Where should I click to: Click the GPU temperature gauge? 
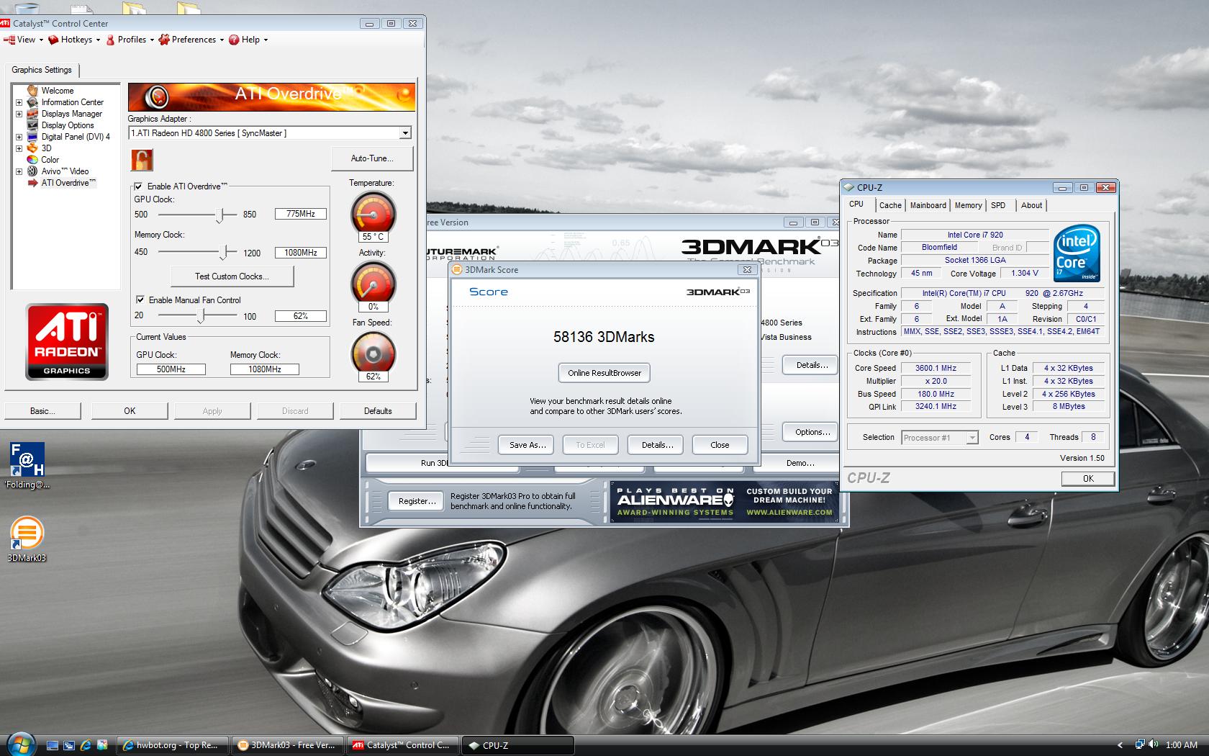pos(373,212)
